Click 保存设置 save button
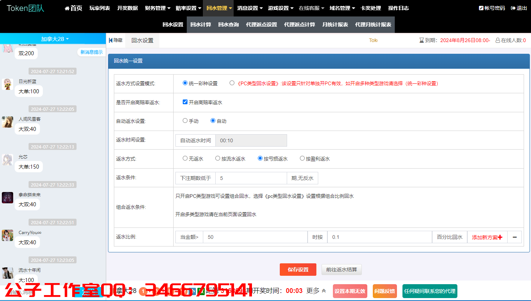 pos(298,270)
